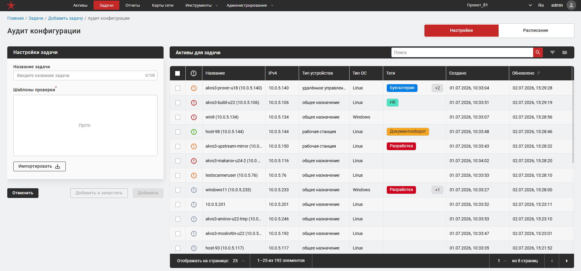Open the Активы menu item

tap(80, 5)
